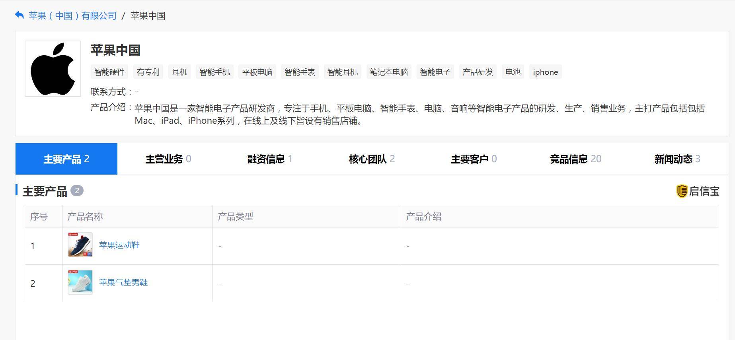This screenshot has height=340, width=735.
Task: Select the 智能电子 tag
Action: pyautogui.click(x=435, y=72)
